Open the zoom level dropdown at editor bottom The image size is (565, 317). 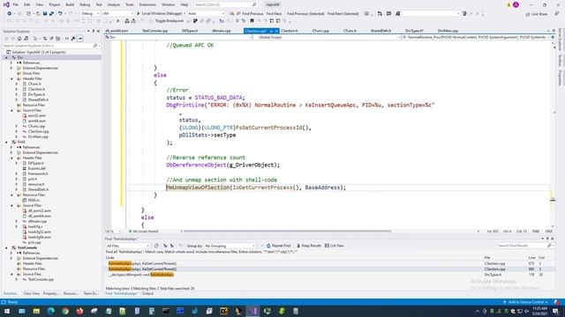click(114, 231)
